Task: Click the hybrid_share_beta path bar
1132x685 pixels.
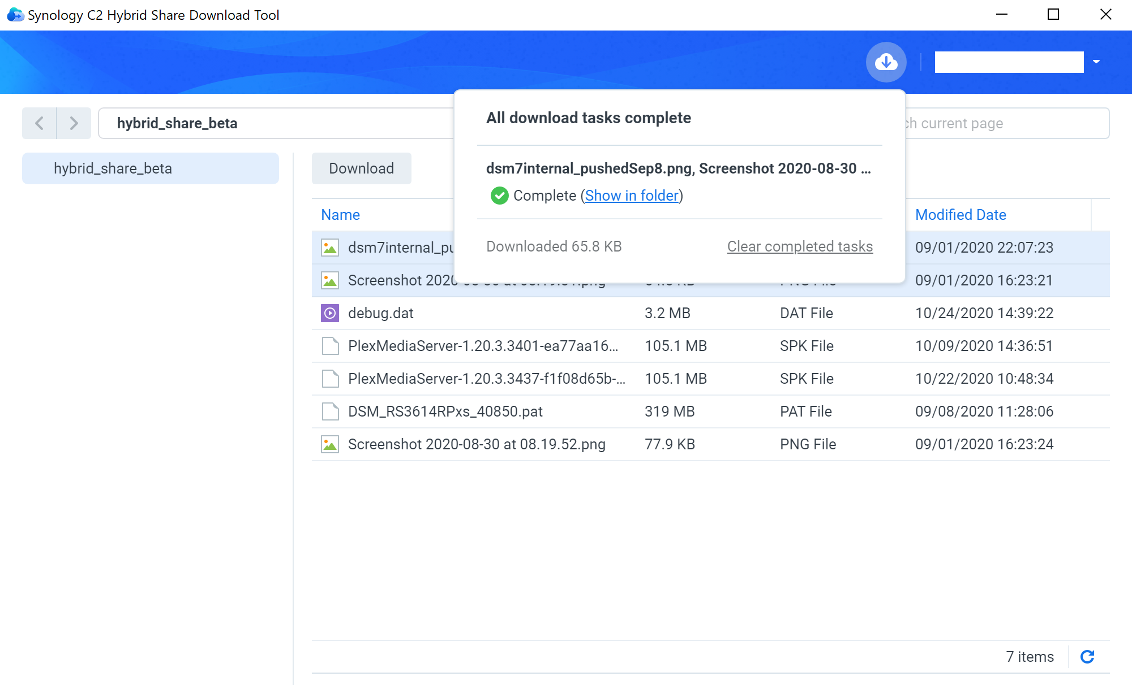Action: pos(276,123)
